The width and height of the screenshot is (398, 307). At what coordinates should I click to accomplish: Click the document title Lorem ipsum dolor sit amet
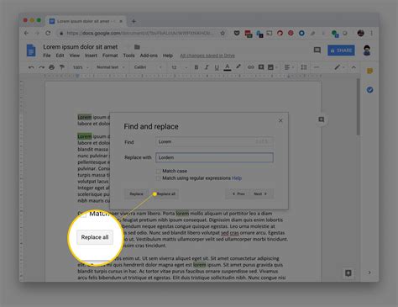click(x=81, y=47)
